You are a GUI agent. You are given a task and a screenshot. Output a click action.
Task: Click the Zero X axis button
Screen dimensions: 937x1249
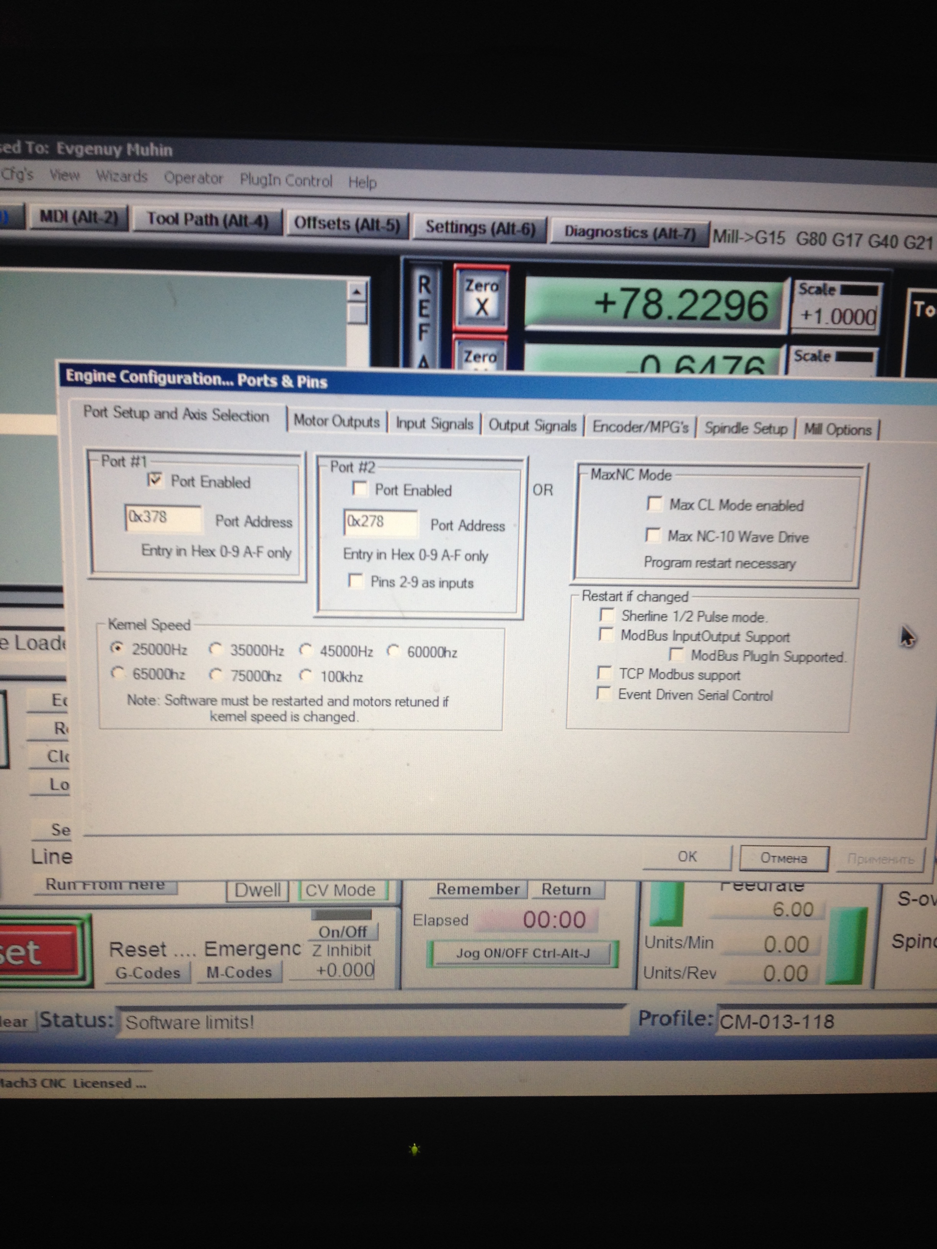click(x=481, y=298)
